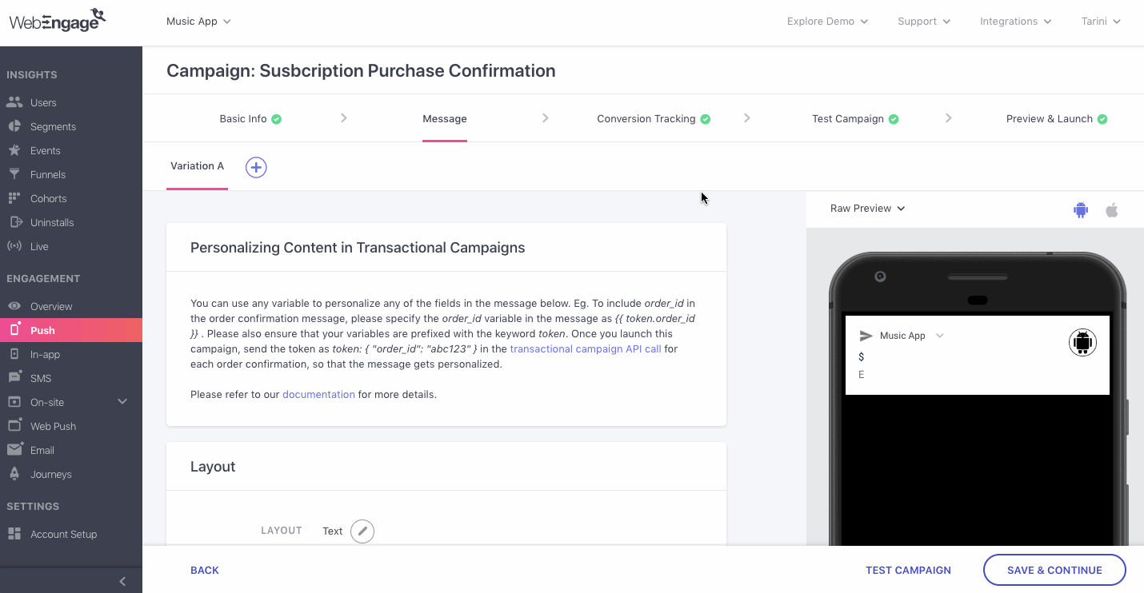
Task: Expand the notification preview chevron
Action: (x=940, y=336)
